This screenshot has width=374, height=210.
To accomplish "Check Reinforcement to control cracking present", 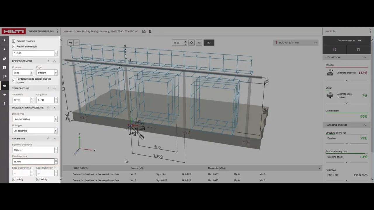I will tap(14, 80).
